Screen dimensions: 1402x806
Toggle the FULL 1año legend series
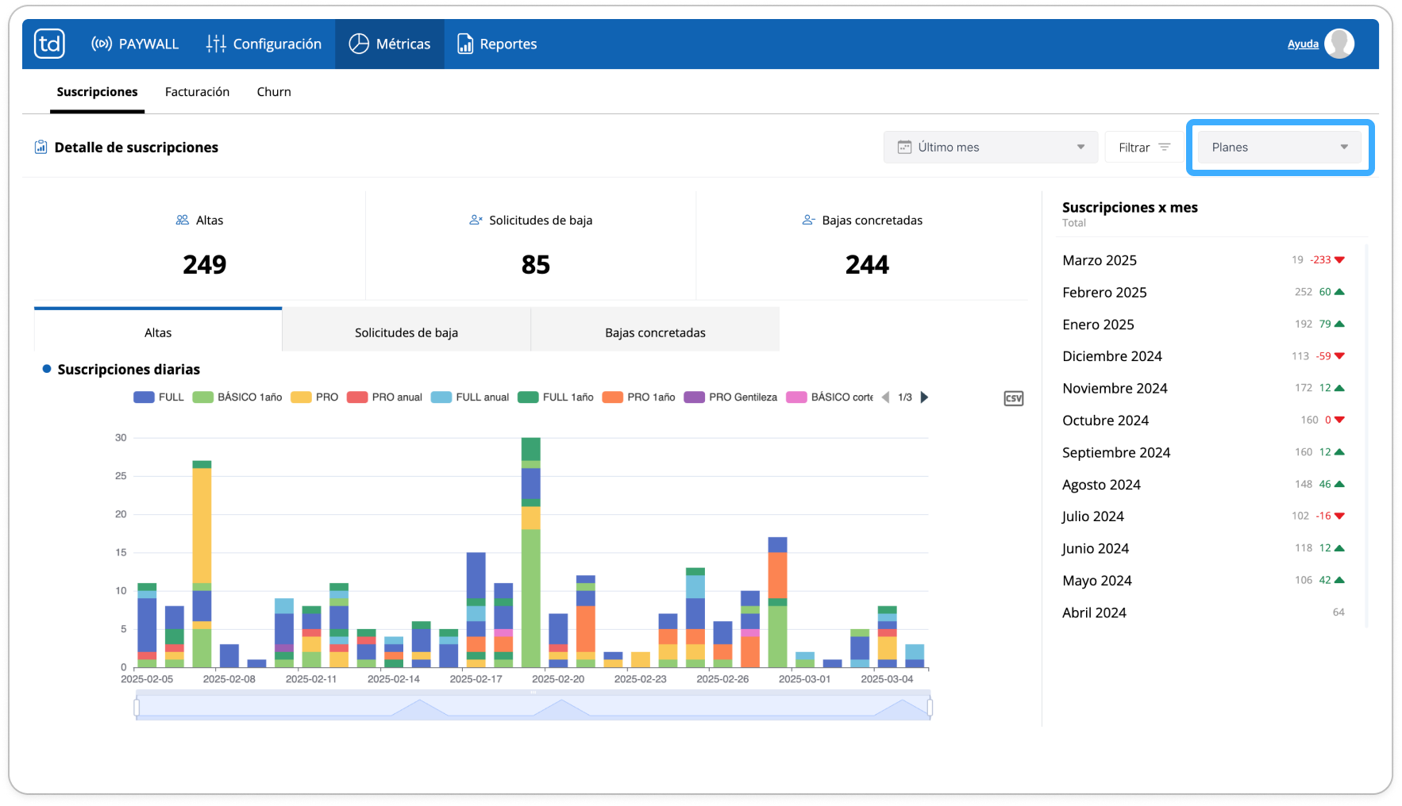pyautogui.click(x=556, y=397)
